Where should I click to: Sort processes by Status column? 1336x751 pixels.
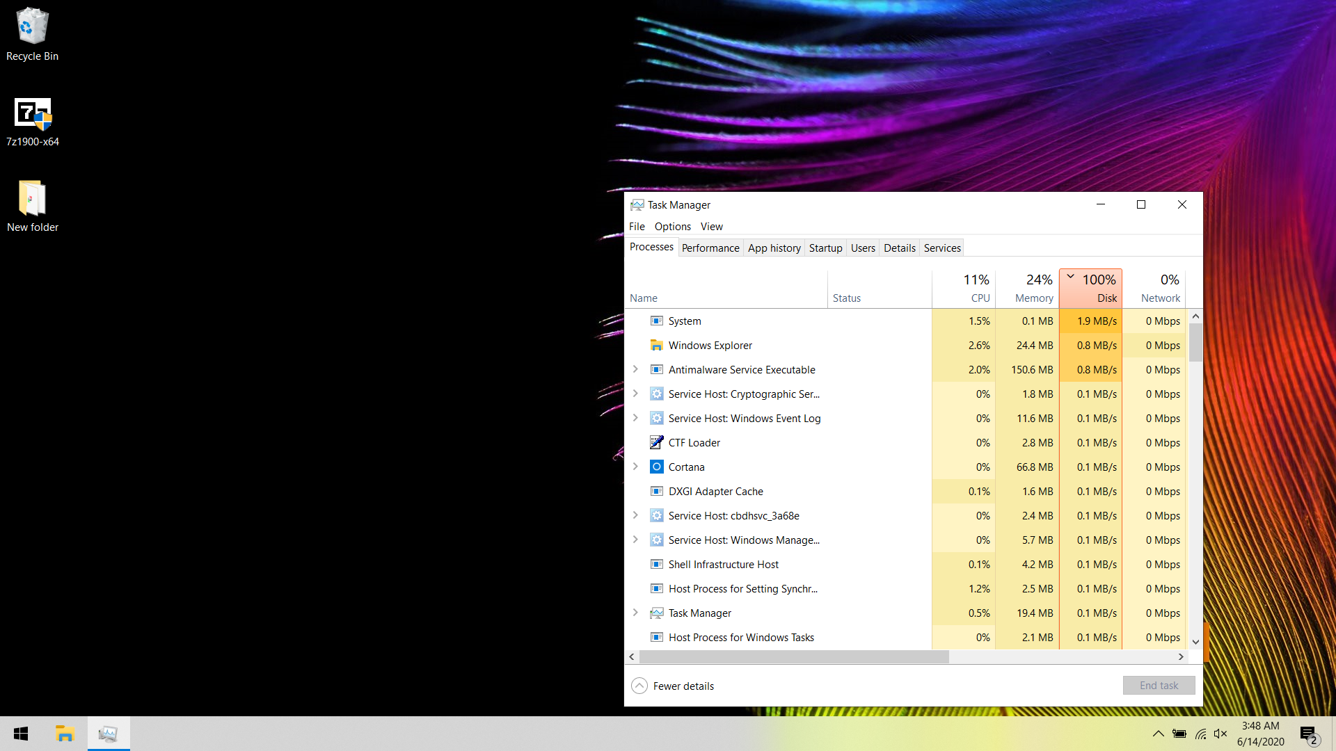point(880,289)
